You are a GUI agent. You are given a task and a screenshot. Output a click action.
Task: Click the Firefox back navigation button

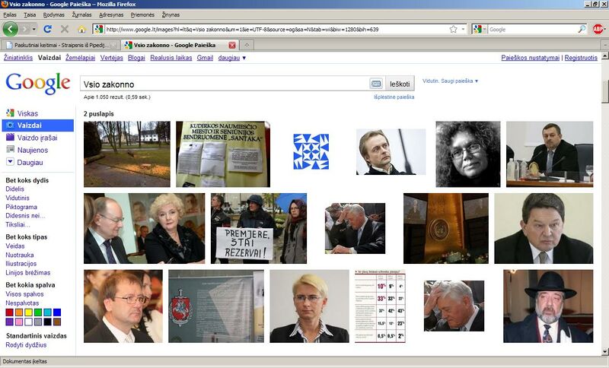tap(11, 29)
